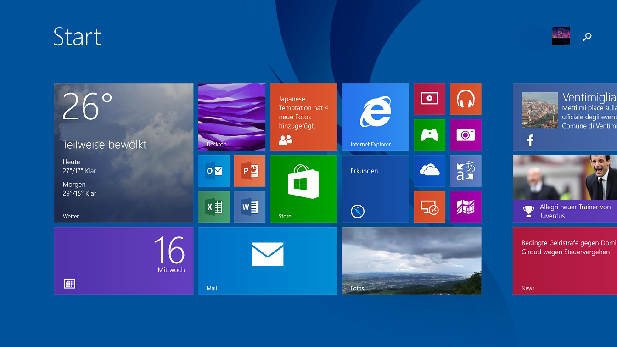
Task: Open the Fotos landscape tile
Action: coord(412,261)
